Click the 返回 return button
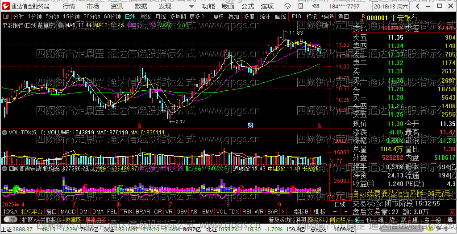457x234 pixels. pos(344,16)
